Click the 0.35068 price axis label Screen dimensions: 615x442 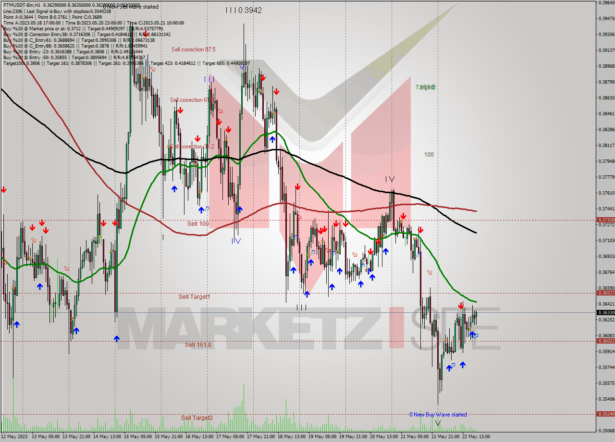pos(607,430)
